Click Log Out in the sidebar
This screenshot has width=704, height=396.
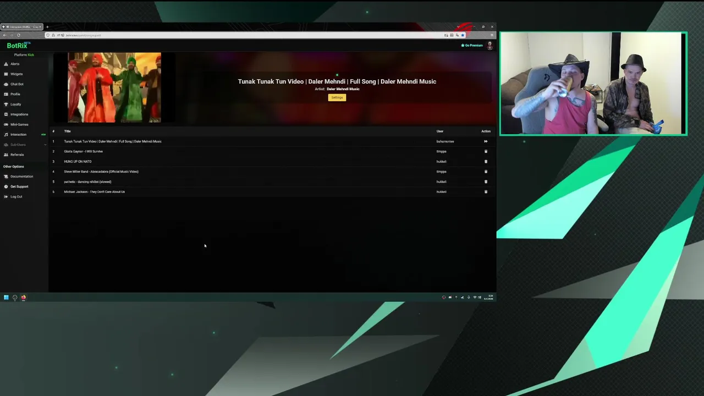click(16, 196)
